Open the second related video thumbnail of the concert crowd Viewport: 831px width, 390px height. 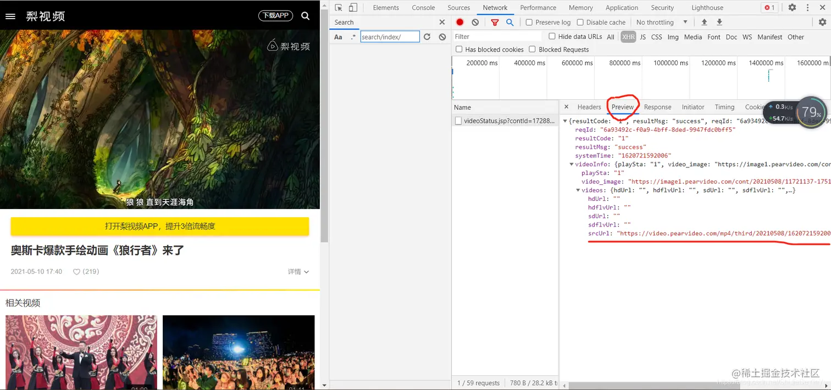[239, 353]
